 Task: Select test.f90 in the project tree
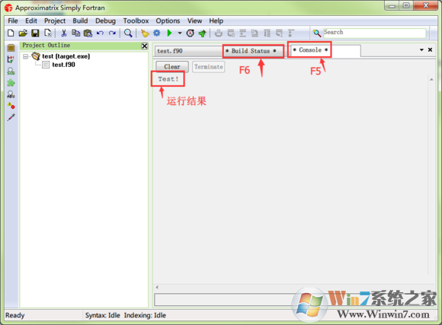(x=64, y=65)
